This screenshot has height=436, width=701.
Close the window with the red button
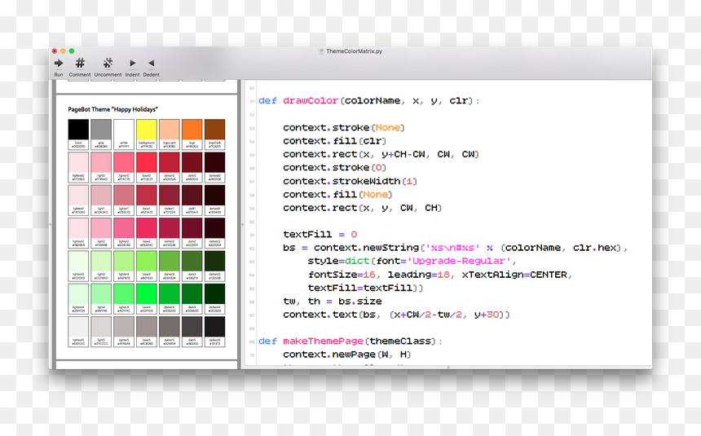55,51
